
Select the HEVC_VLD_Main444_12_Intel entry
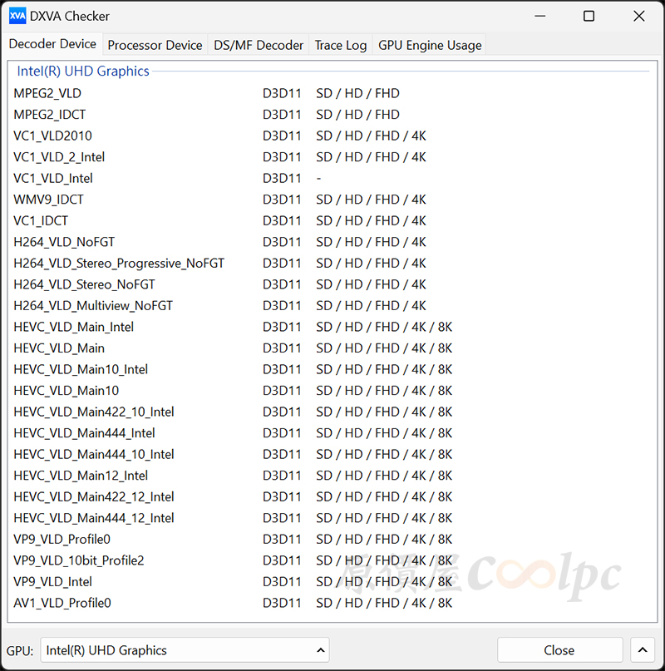tap(332, 518)
